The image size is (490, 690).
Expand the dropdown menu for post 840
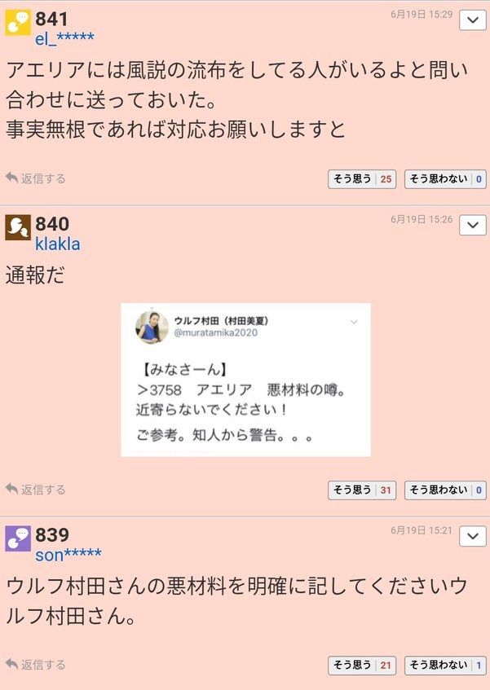pos(472,226)
